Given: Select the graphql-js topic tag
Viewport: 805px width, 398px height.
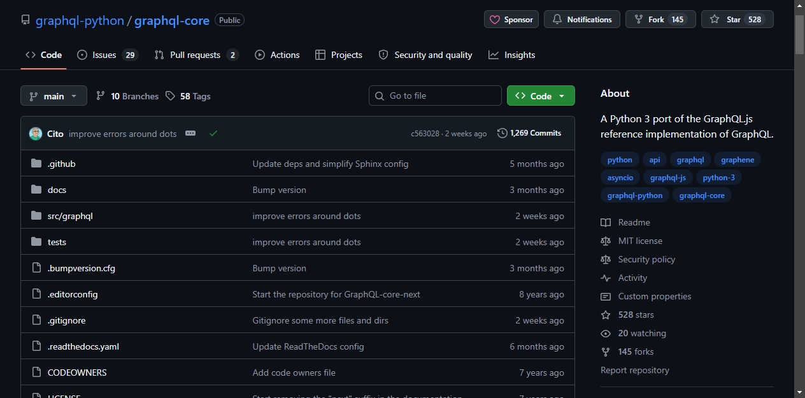Looking at the screenshot, I should tap(668, 178).
